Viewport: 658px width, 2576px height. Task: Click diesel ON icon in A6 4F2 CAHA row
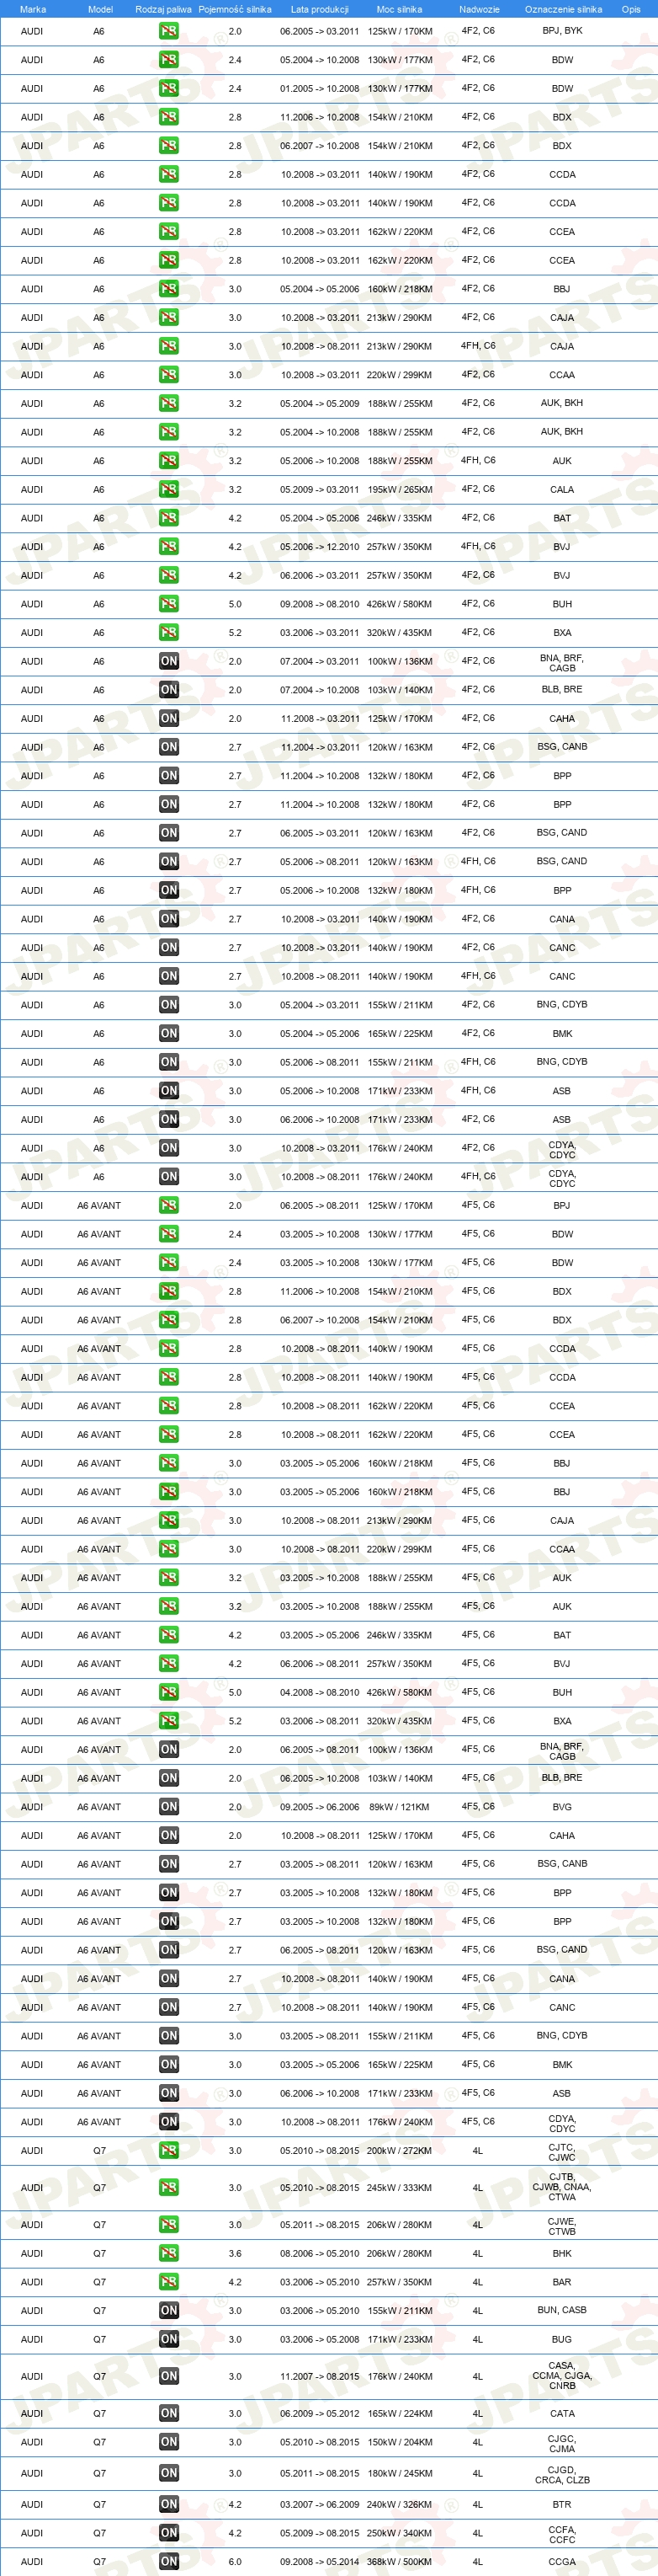pyautogui.click(x=169, y=718)
